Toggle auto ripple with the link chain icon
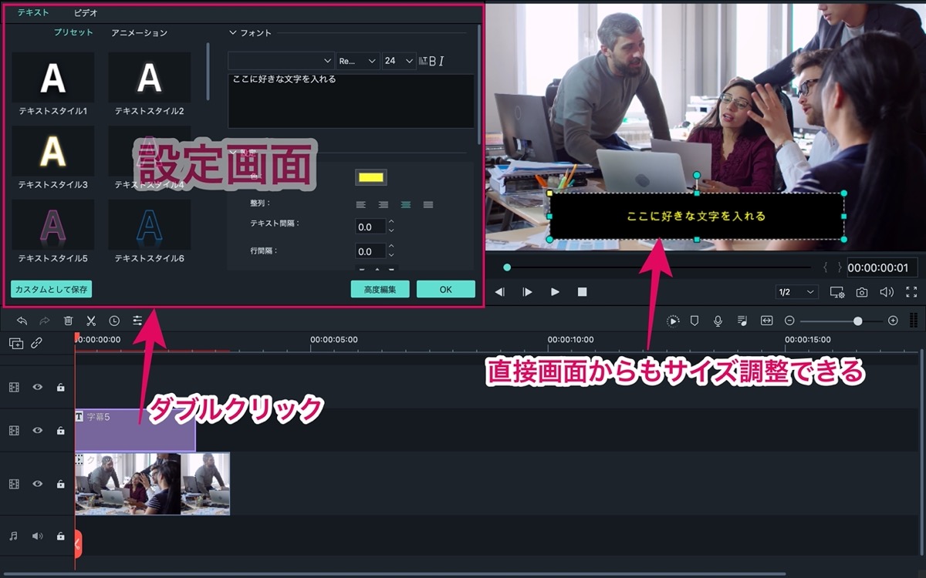Viewport: 926px width, 578px height. (x=36, y=344)
